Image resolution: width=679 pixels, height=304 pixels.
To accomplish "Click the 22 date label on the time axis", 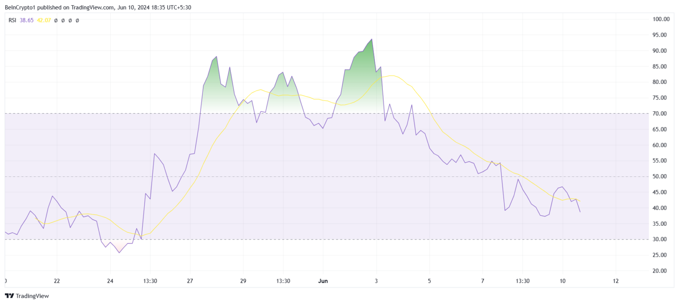I will 57,281.
